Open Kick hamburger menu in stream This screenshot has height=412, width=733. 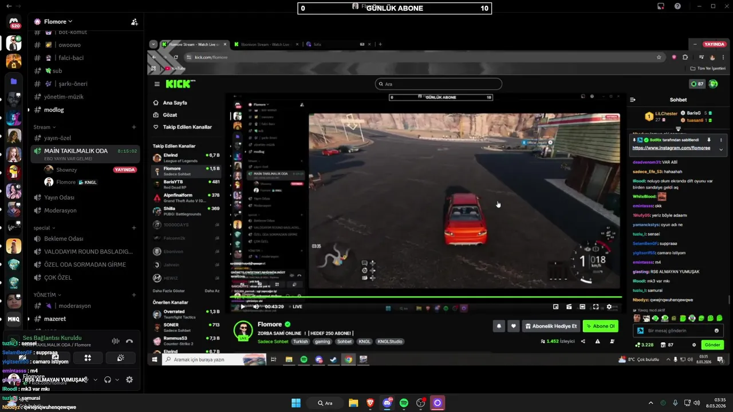click(x=157, y=84)
